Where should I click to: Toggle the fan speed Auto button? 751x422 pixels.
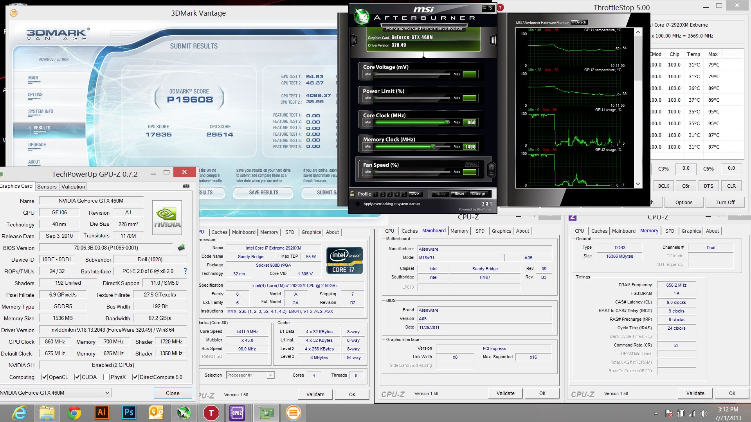472,165
